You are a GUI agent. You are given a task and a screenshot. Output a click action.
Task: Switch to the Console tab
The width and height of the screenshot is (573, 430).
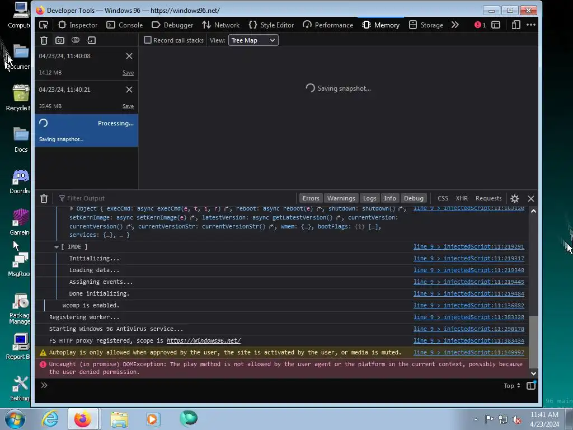coord(125,25)
